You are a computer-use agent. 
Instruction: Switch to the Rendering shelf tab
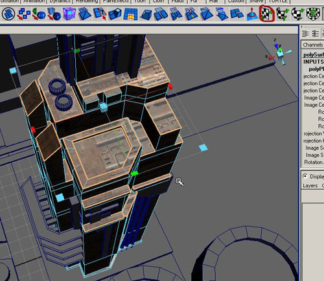pos(87,1)
